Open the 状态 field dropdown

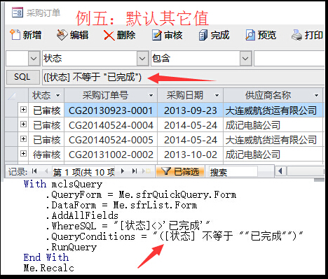[142, 58]
